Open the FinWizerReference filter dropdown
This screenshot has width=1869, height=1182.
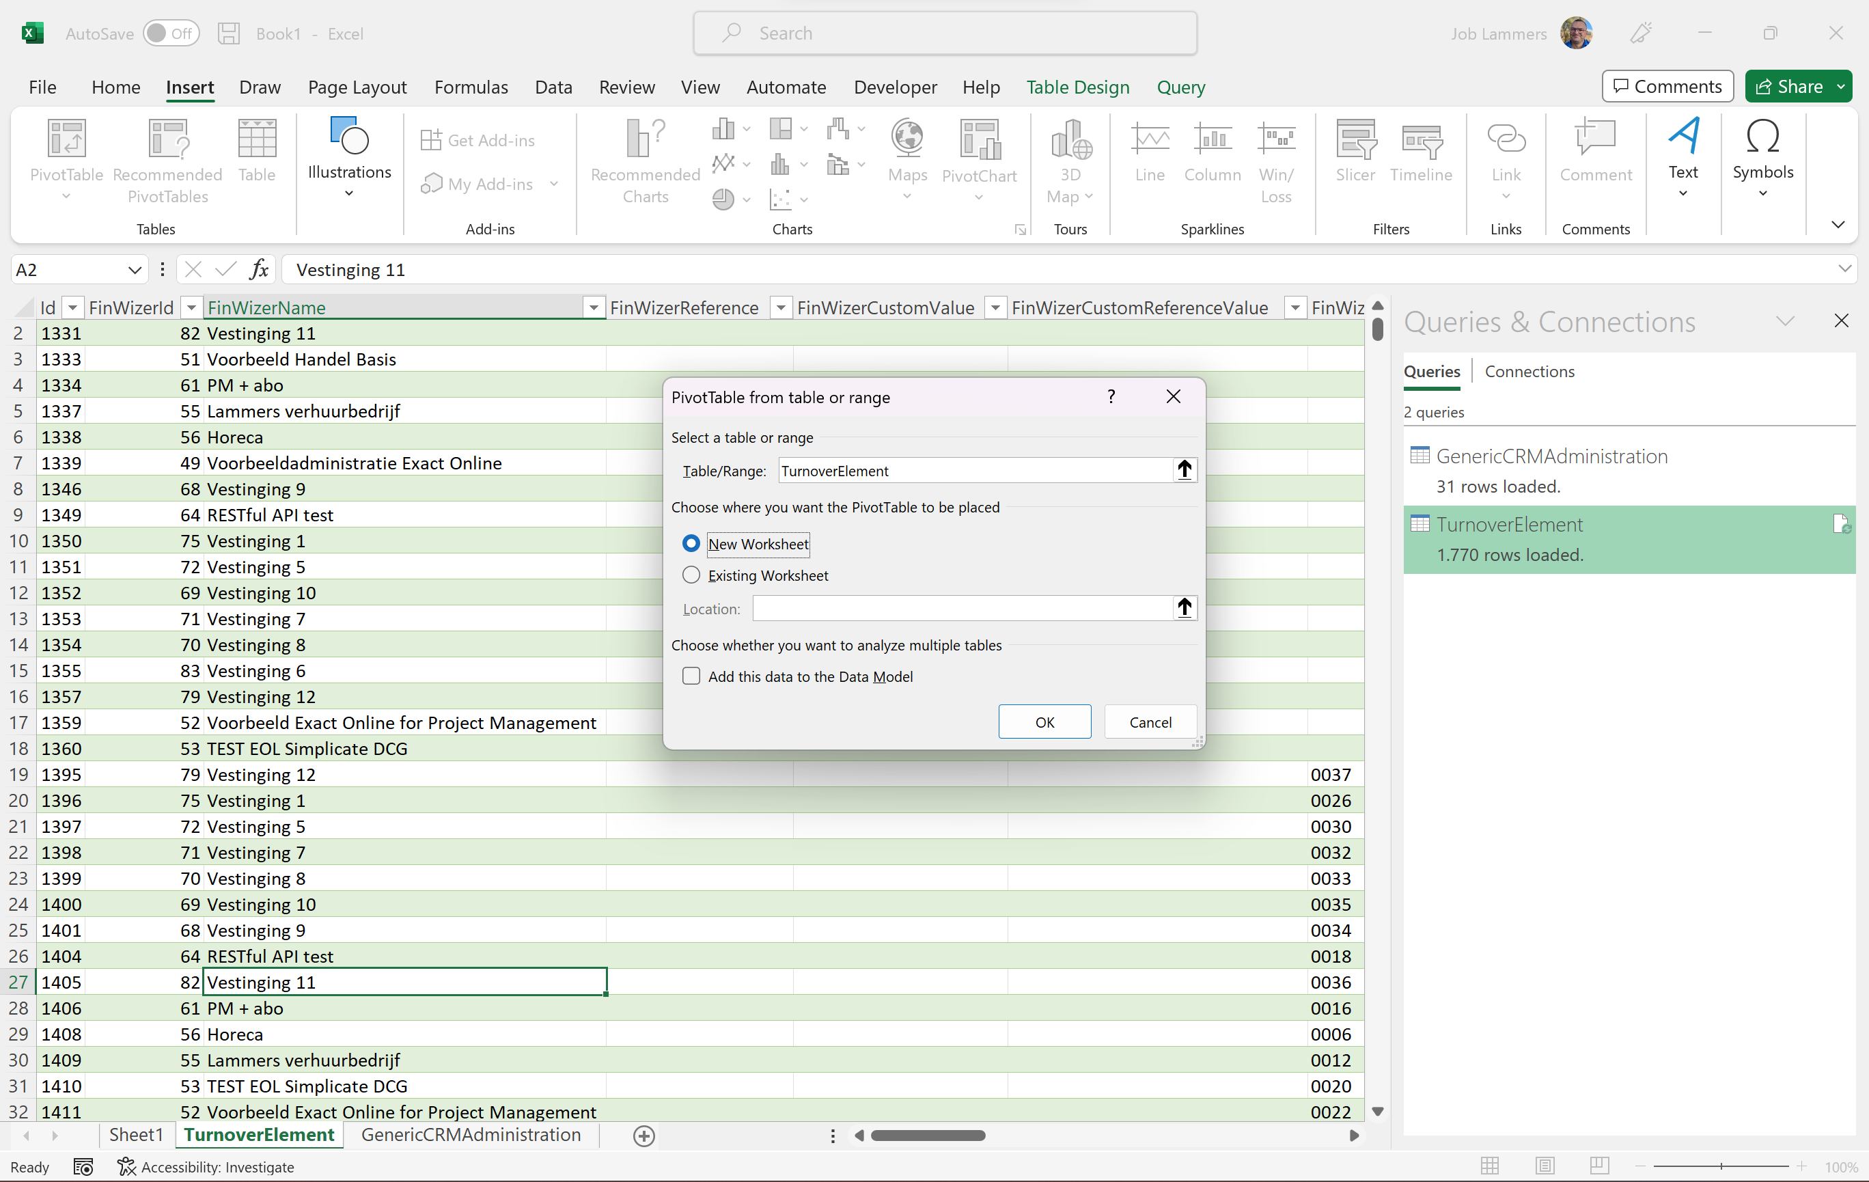coord(781,308)
